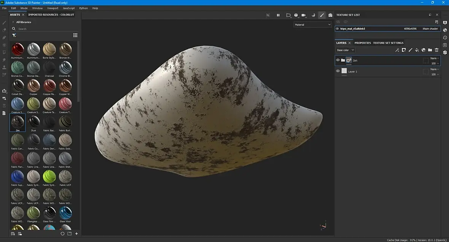This screenshot has height=242, width=449.
Task: Click the pause rendering icon
Action: (278, 15)
